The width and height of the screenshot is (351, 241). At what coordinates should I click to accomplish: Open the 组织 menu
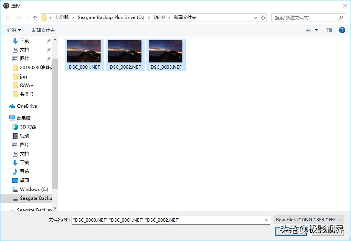(x=14, y=30)
